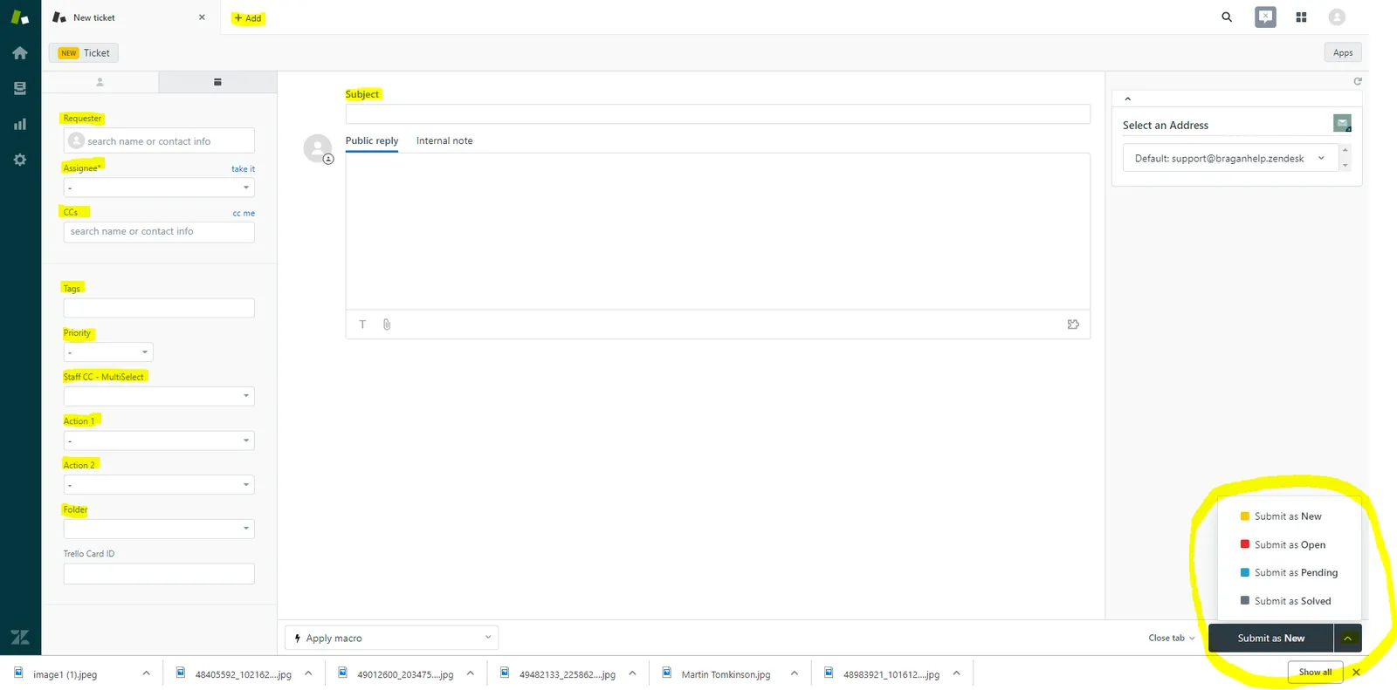Click the cc me link

pos(244,213)
